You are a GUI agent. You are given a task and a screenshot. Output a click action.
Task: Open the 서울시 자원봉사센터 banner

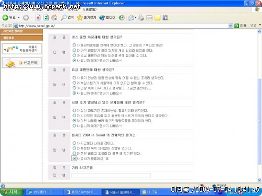click(21, 49)
